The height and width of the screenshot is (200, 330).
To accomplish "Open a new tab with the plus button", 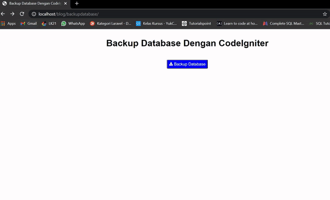I will [x=77, y=4].
